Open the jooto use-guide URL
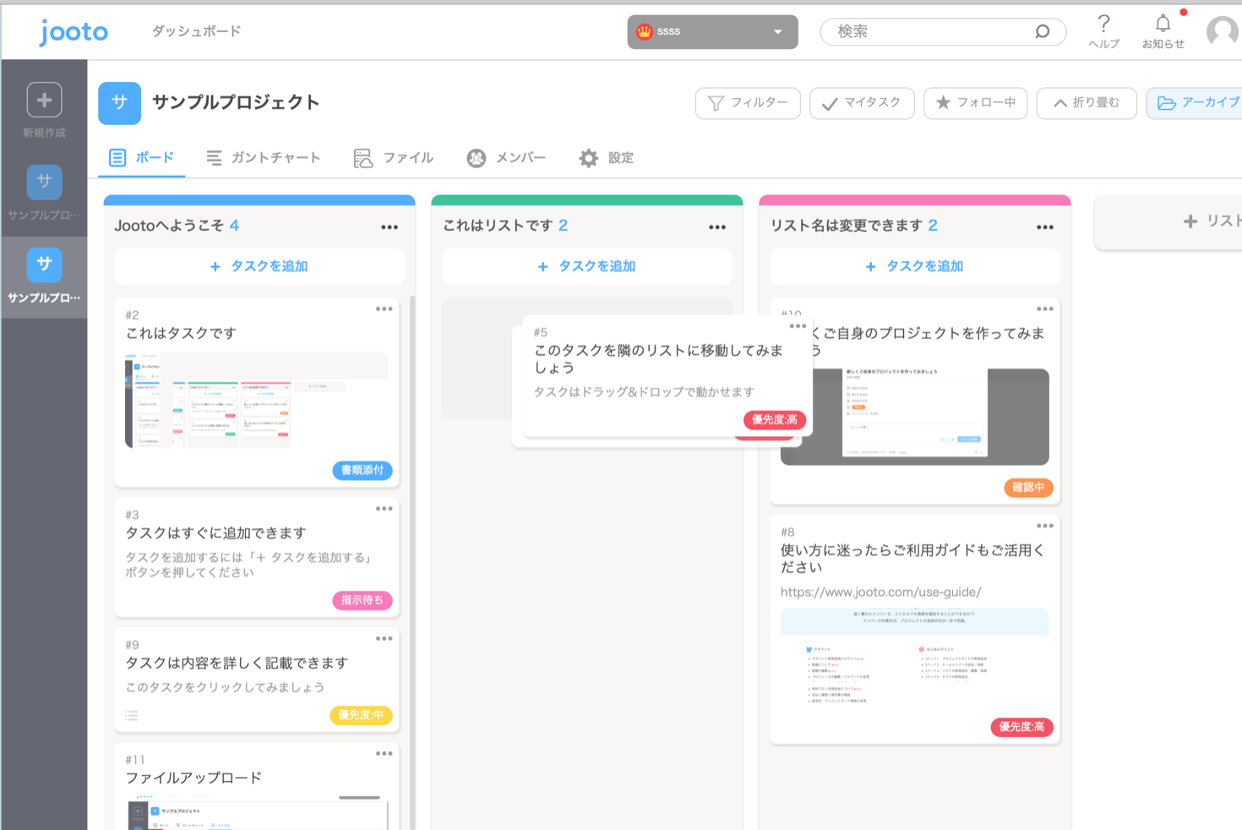 tap(880, 592)
